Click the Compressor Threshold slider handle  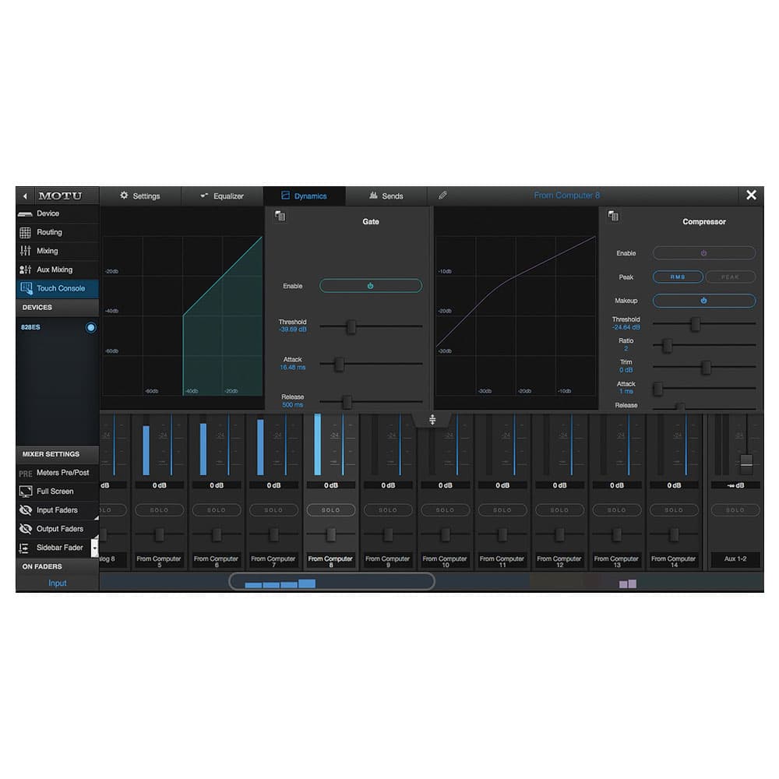pyautogui.click(x=696, y=324)
